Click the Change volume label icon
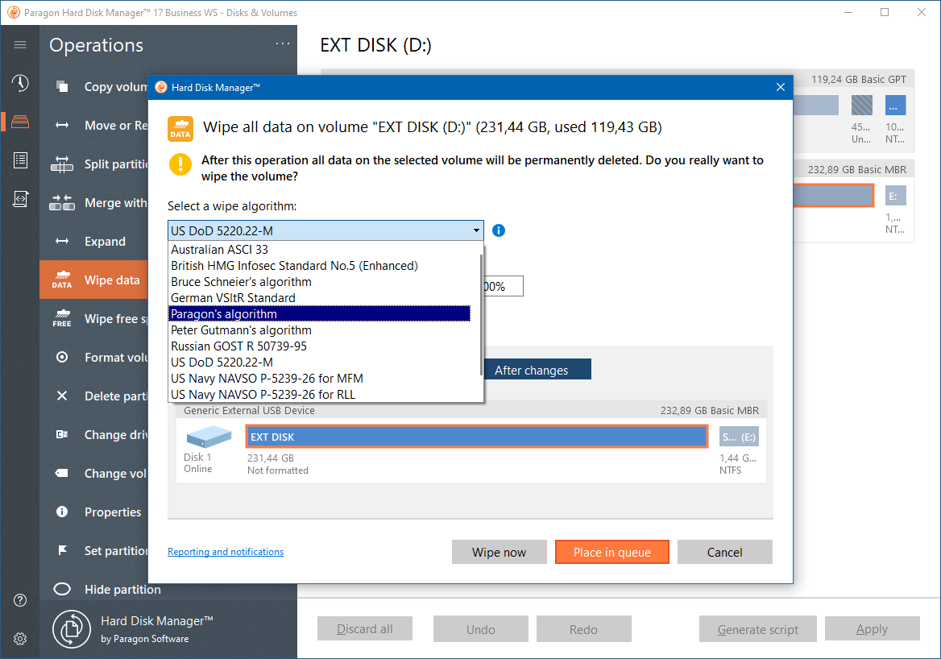Viewport: 941px width, 659px height. click(62, 473)
